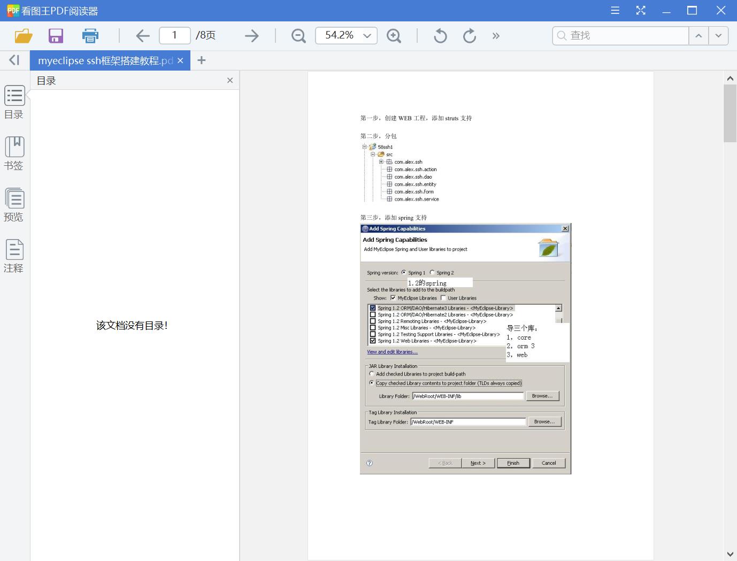737x561 pixels.
Task: Click the 目录 panel title text
Action: [47, 81]
